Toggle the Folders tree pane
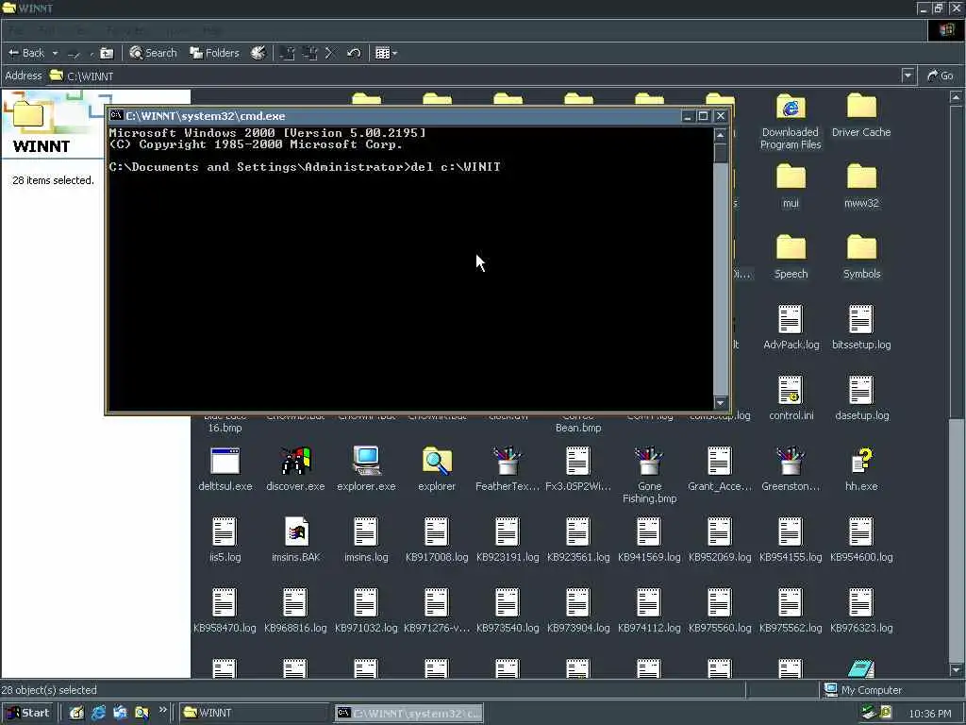This screenshot has height=725, width=966. 214,53
